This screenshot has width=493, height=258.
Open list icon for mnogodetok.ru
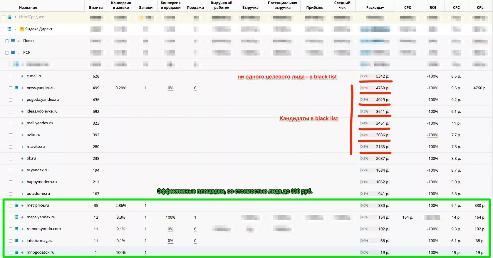click(x=16, y=252)
